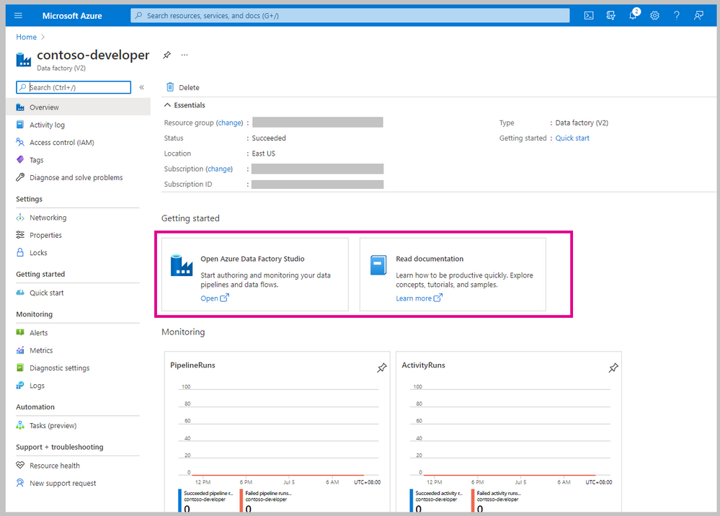
Task: Open the Overview menu item
Action: [x=78, y=107]
